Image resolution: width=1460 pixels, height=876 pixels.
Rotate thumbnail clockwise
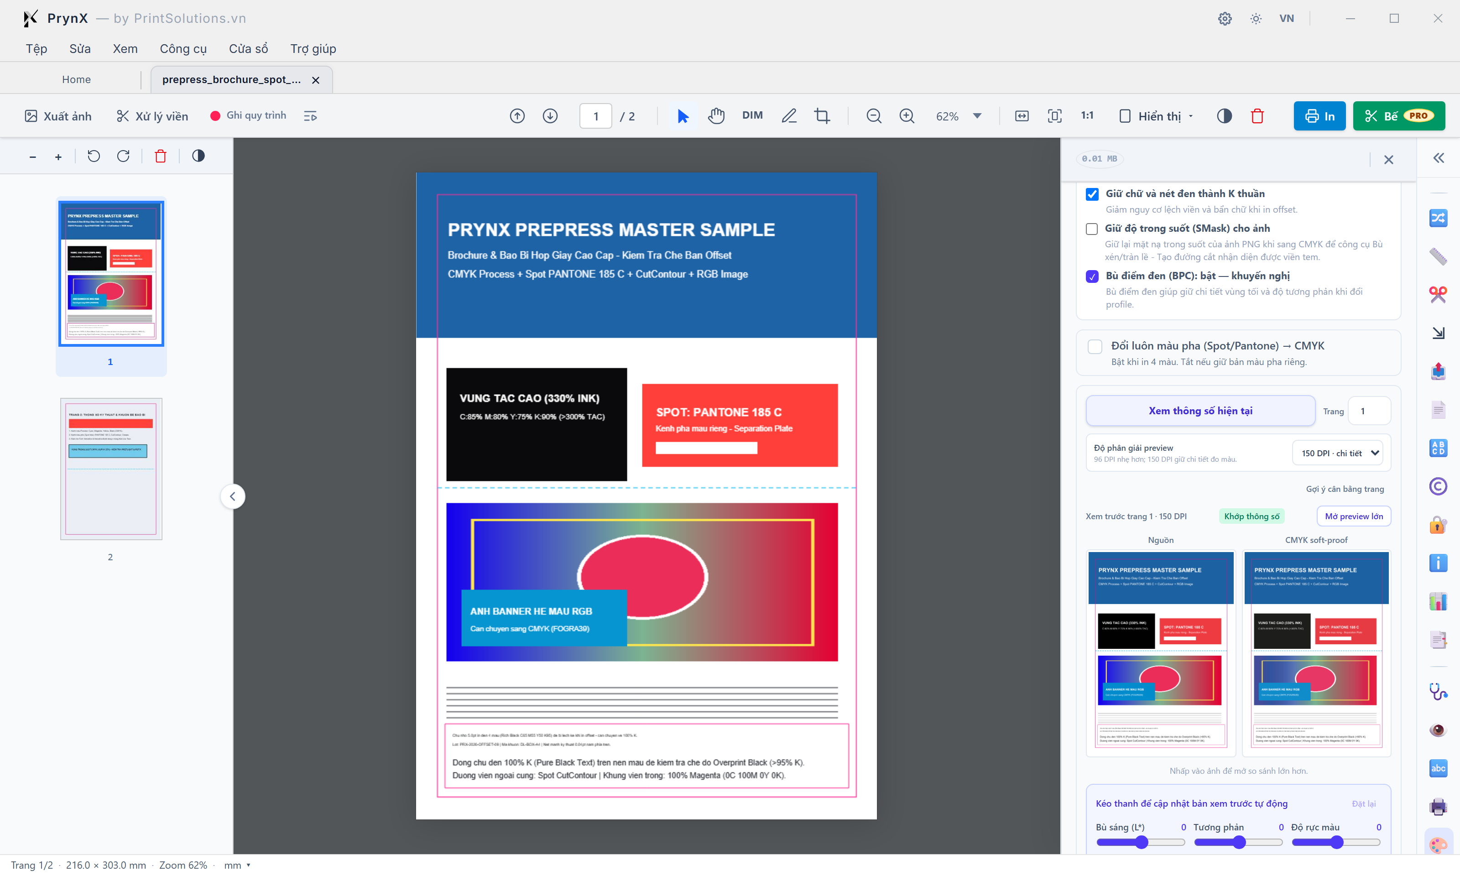[123, 156]
